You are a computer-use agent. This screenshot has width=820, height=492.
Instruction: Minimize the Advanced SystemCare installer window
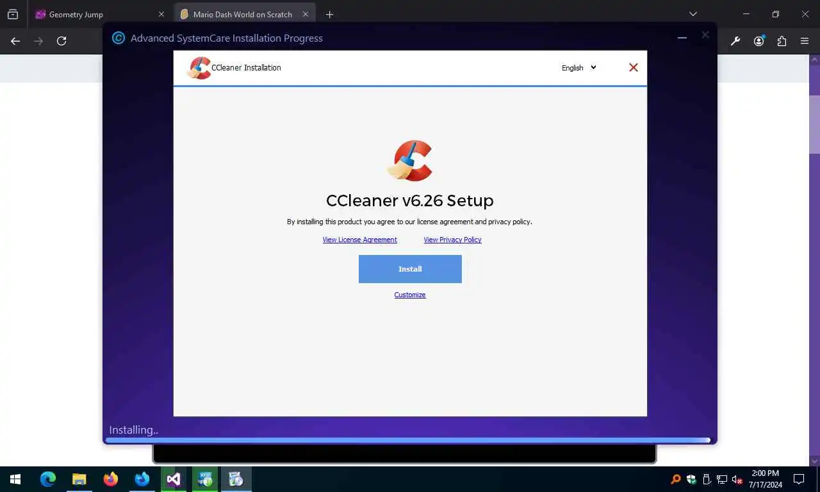tap(682, 38)
